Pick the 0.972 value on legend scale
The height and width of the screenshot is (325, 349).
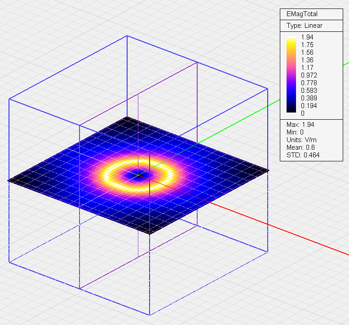pos(309,75)
